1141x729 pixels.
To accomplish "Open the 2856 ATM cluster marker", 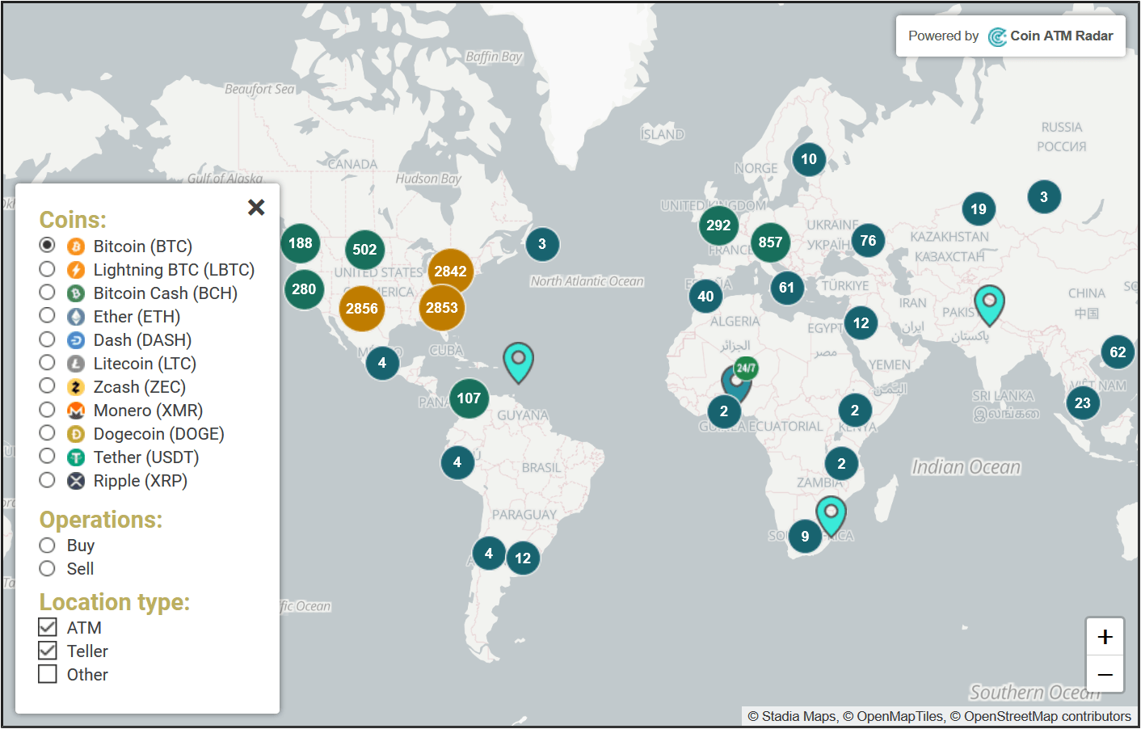I will click(362, 308).
